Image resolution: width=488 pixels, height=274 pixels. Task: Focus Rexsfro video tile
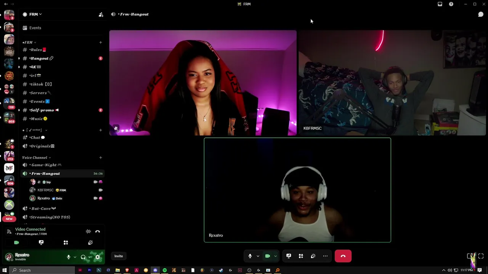(297, 190)
